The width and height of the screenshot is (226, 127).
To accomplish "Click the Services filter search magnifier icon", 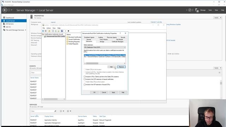I will click(x=55, y=111).
